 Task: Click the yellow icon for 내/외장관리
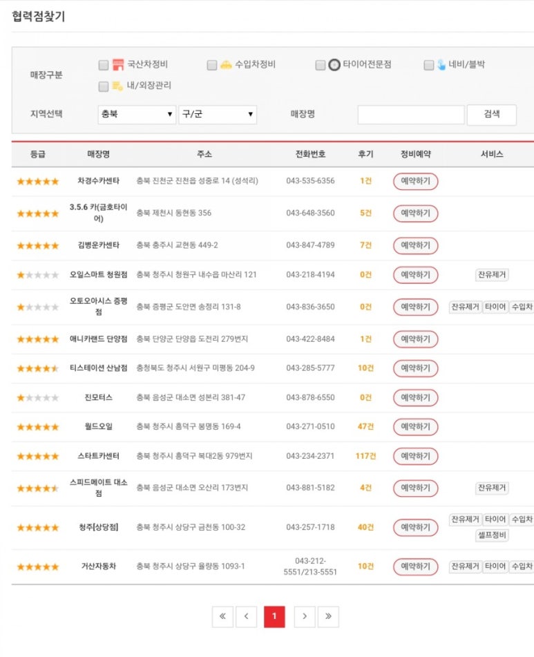117,86
